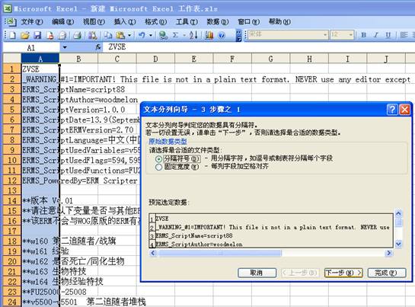Click the preview horizontal scrollbar thumb
The height and width of the screenshot is (307, 415).
(219, 253)
